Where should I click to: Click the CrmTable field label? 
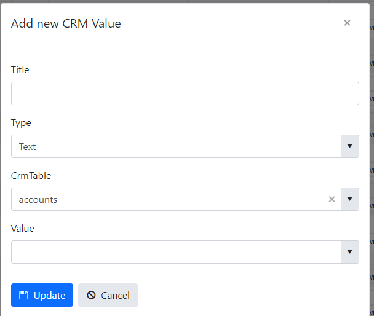[x=31, y=176]
